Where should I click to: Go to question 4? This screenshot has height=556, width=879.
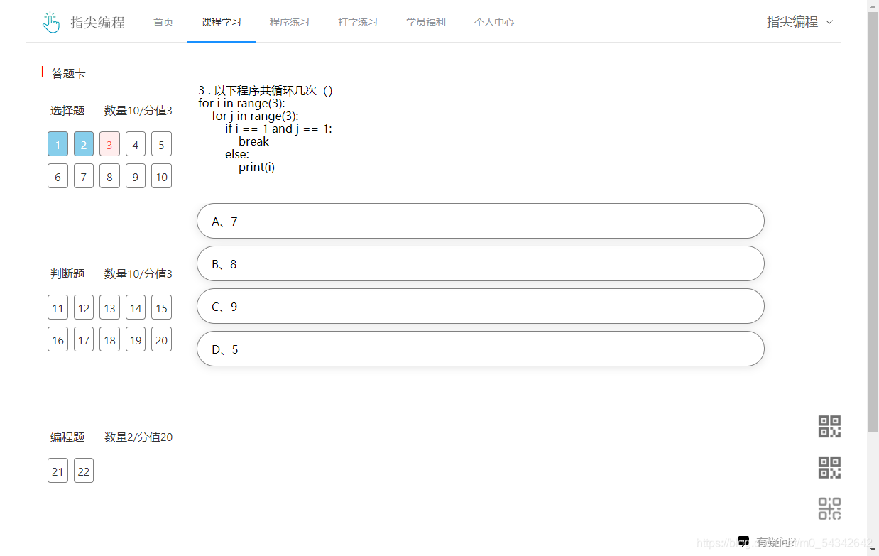point(136,144)
